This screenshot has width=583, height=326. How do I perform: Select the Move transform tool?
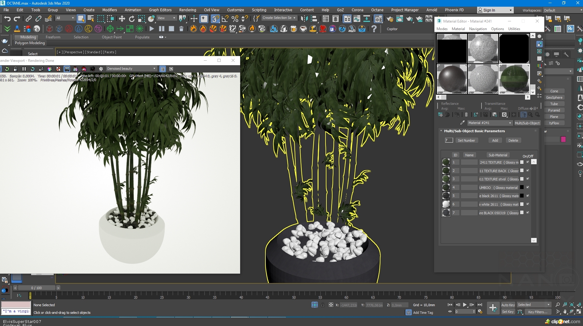click(x=122, y=19)
